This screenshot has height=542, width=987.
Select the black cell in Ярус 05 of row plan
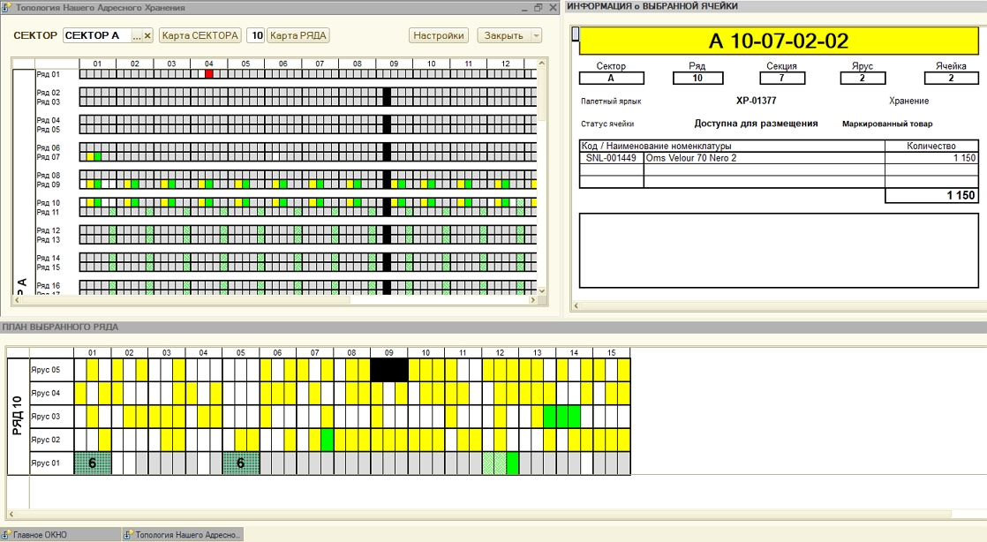click(389, 370)
